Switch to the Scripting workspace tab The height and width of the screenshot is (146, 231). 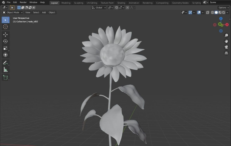[196, 3]
